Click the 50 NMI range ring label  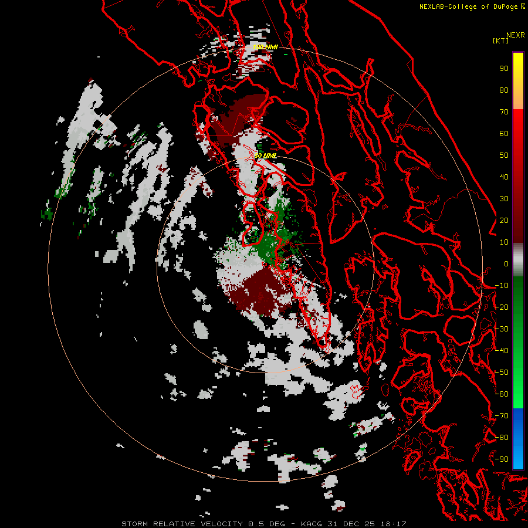[x=265, y=155]
